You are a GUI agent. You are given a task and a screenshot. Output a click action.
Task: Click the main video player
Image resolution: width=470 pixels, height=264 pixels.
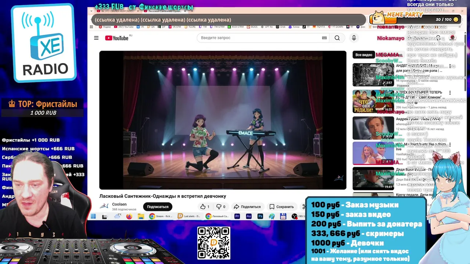[x=223, y=120]
